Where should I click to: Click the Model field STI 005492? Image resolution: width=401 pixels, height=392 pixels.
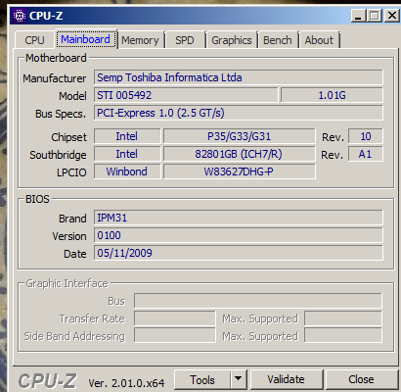[186, 95]
